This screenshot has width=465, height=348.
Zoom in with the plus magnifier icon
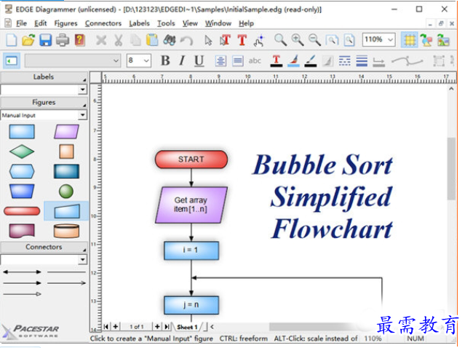[x=298, y=40]
